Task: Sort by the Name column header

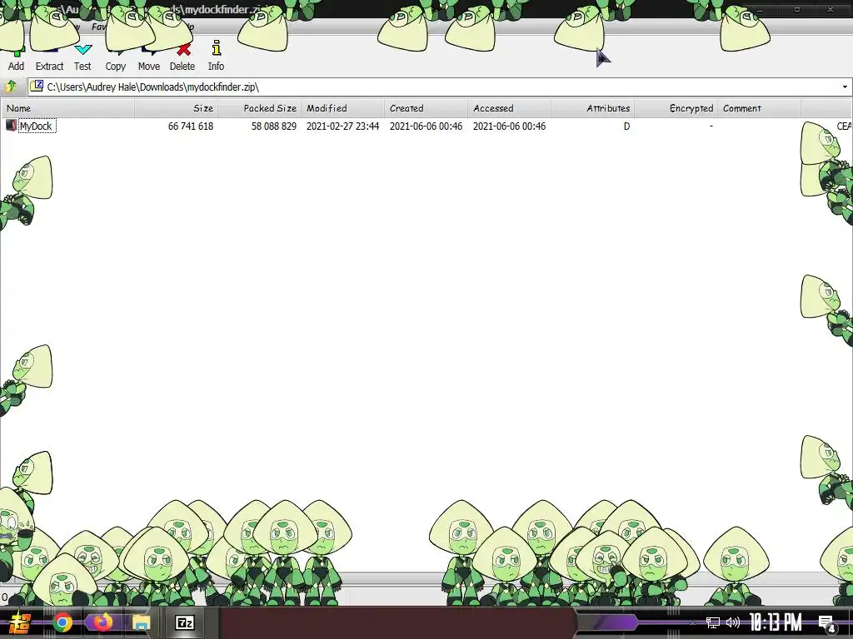Action: click(68, 108)
